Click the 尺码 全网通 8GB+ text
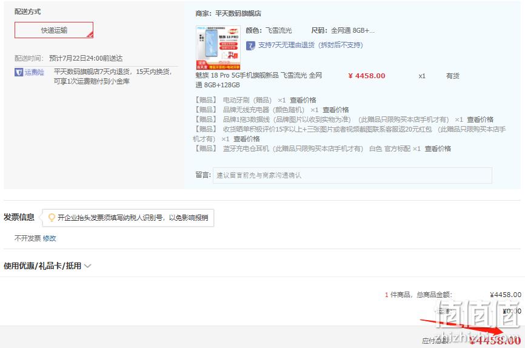Viewport: 525px width, 348px height. tap(343, 30)
